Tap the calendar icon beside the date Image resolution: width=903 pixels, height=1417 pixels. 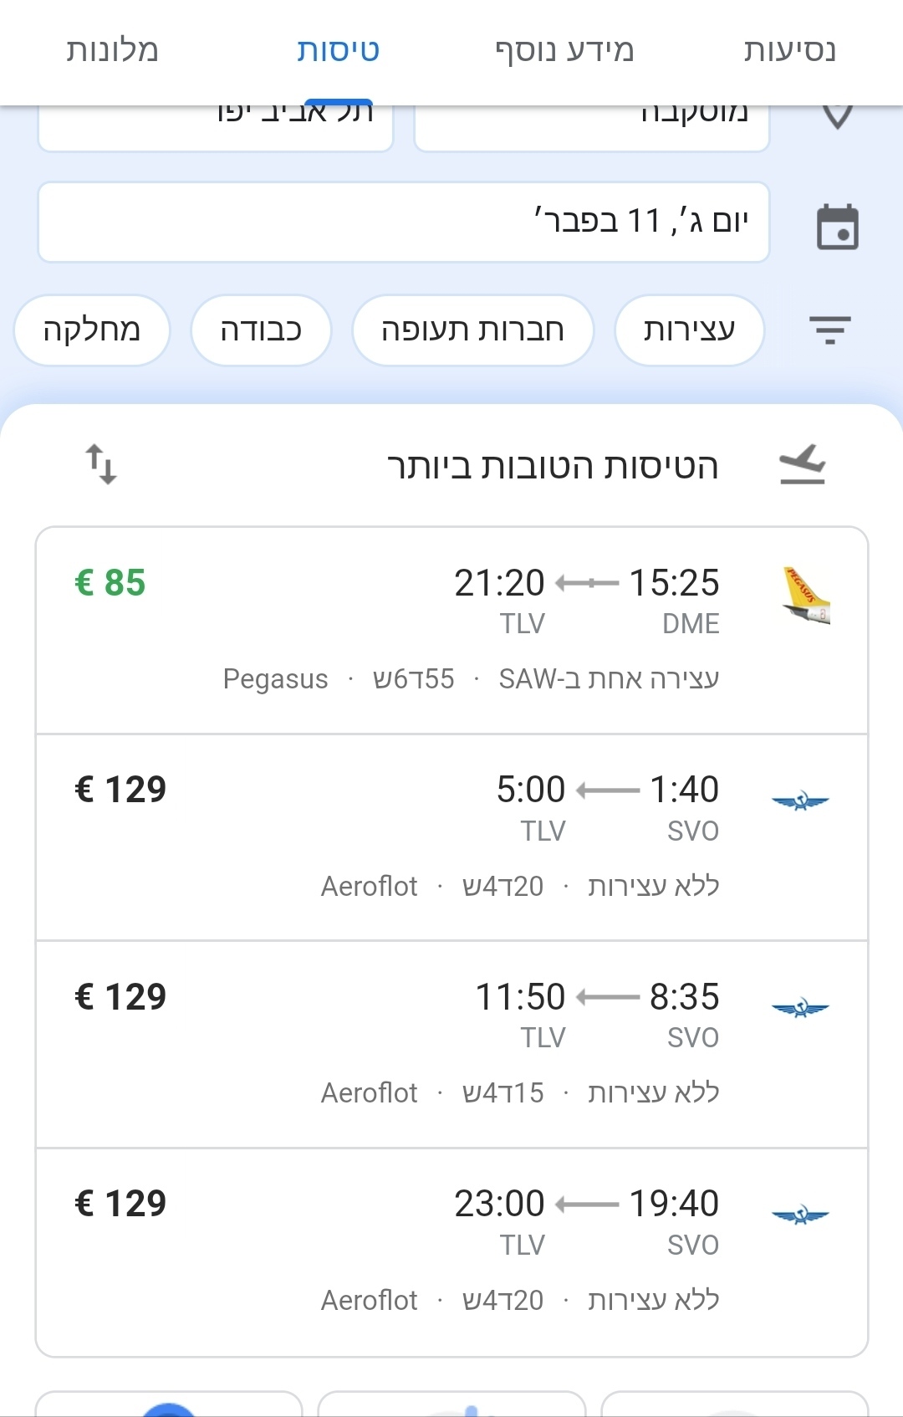[837, 227]
